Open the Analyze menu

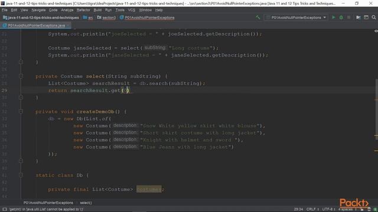67,10
